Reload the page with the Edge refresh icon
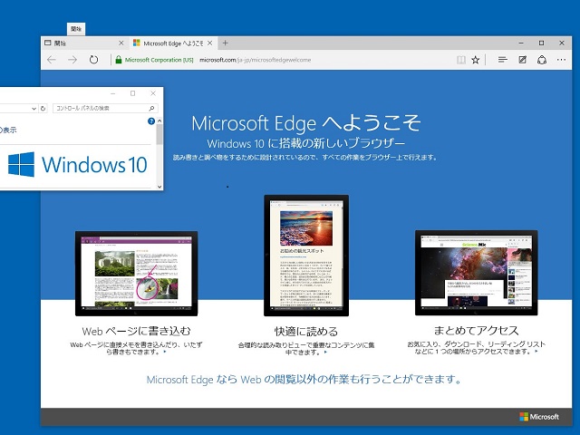580x435 pixels. [x=93, y=60]
